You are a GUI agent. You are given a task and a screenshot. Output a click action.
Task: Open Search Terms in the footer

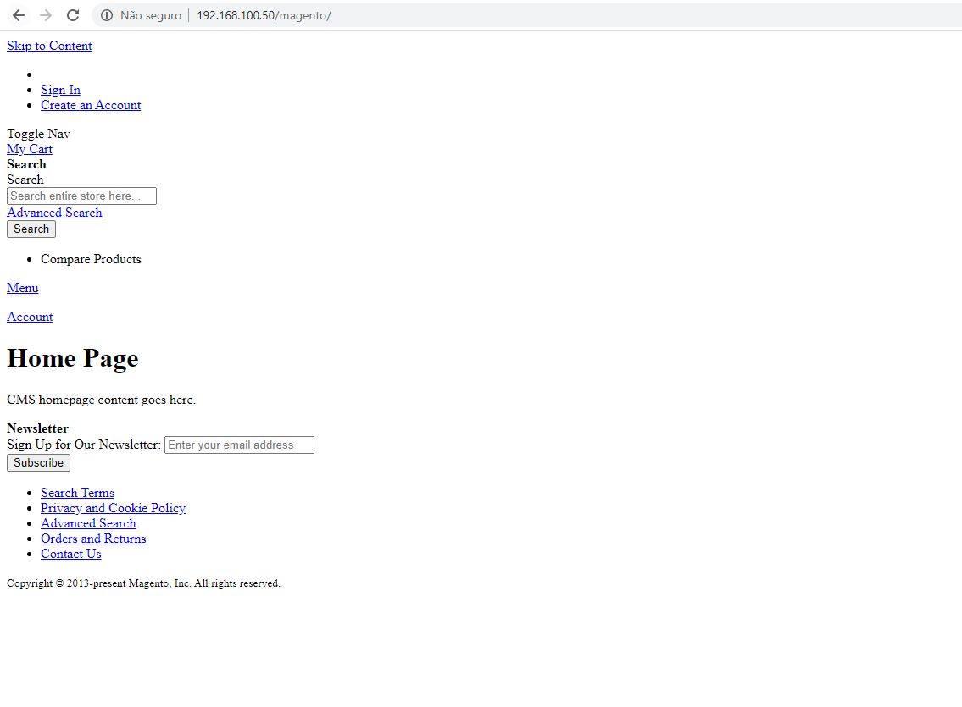click(77, 492)
